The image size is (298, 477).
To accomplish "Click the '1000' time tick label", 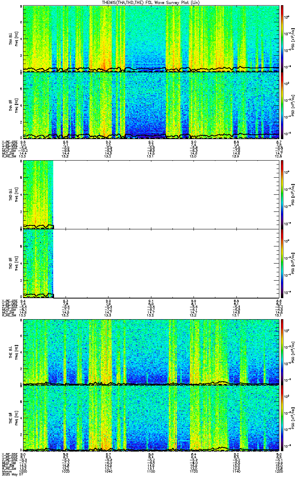I will (23, 471).
